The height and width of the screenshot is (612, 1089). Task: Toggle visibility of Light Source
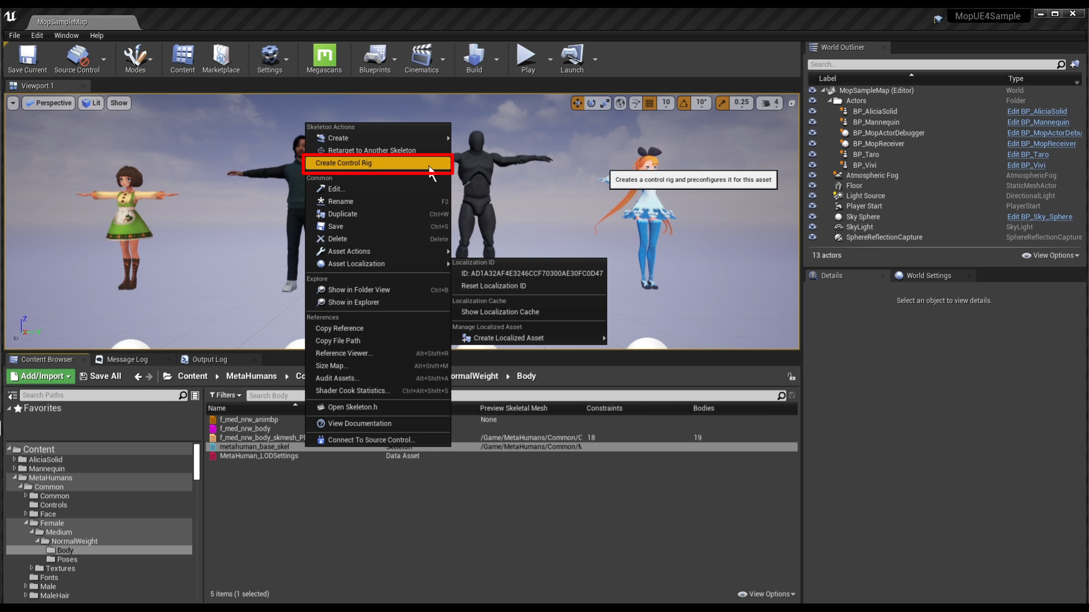(x=812, y=196)
